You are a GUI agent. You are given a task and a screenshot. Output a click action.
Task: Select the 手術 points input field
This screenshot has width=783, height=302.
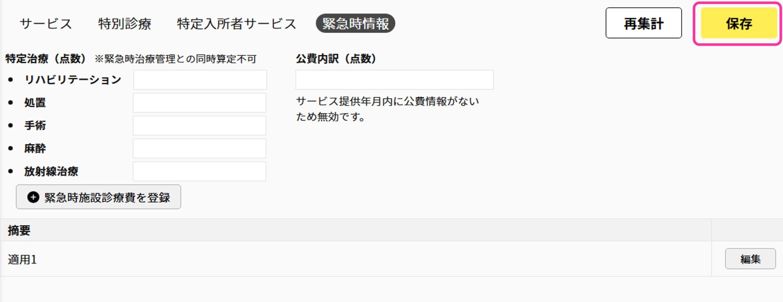(199, 126)
